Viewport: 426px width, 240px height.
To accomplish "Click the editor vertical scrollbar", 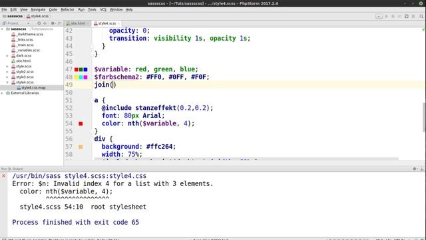I will click(424, 117).
